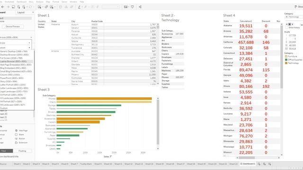Click the Show/Hide Cards icon
The width and height of the screenshot is (303, 170).
tap(125, 7)
